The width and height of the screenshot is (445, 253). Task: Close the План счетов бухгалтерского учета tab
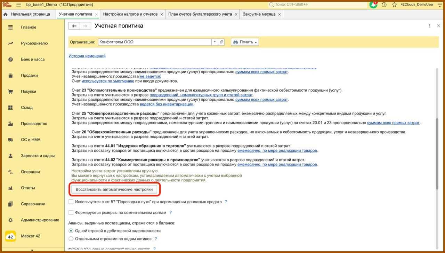[236, 14]
